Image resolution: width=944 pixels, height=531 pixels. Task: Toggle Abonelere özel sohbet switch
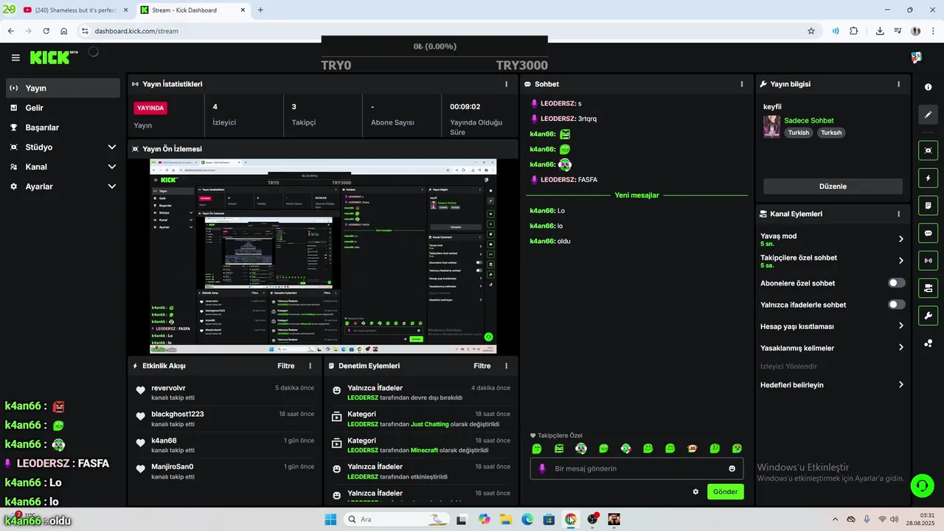pyautogui.click(x=896, y=283)
